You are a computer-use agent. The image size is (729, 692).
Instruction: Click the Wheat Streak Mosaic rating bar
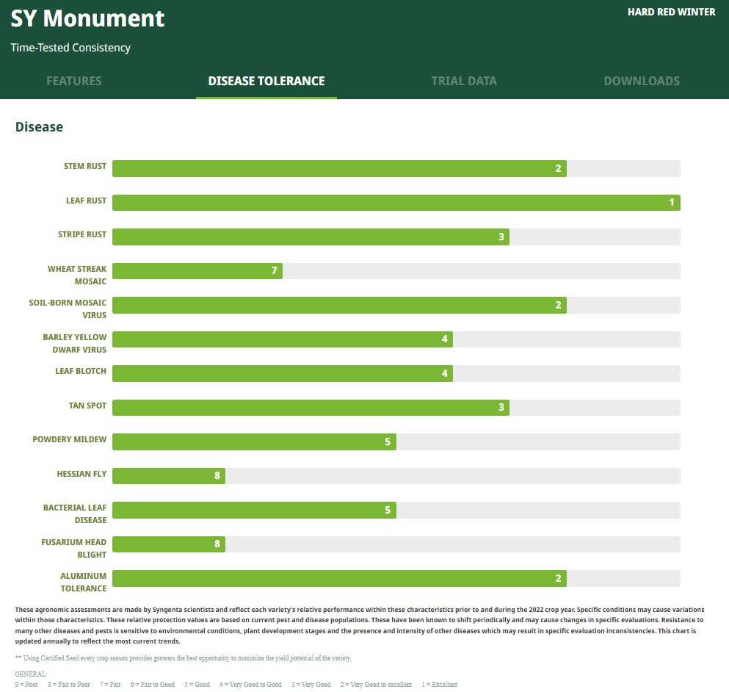[396, 271]
